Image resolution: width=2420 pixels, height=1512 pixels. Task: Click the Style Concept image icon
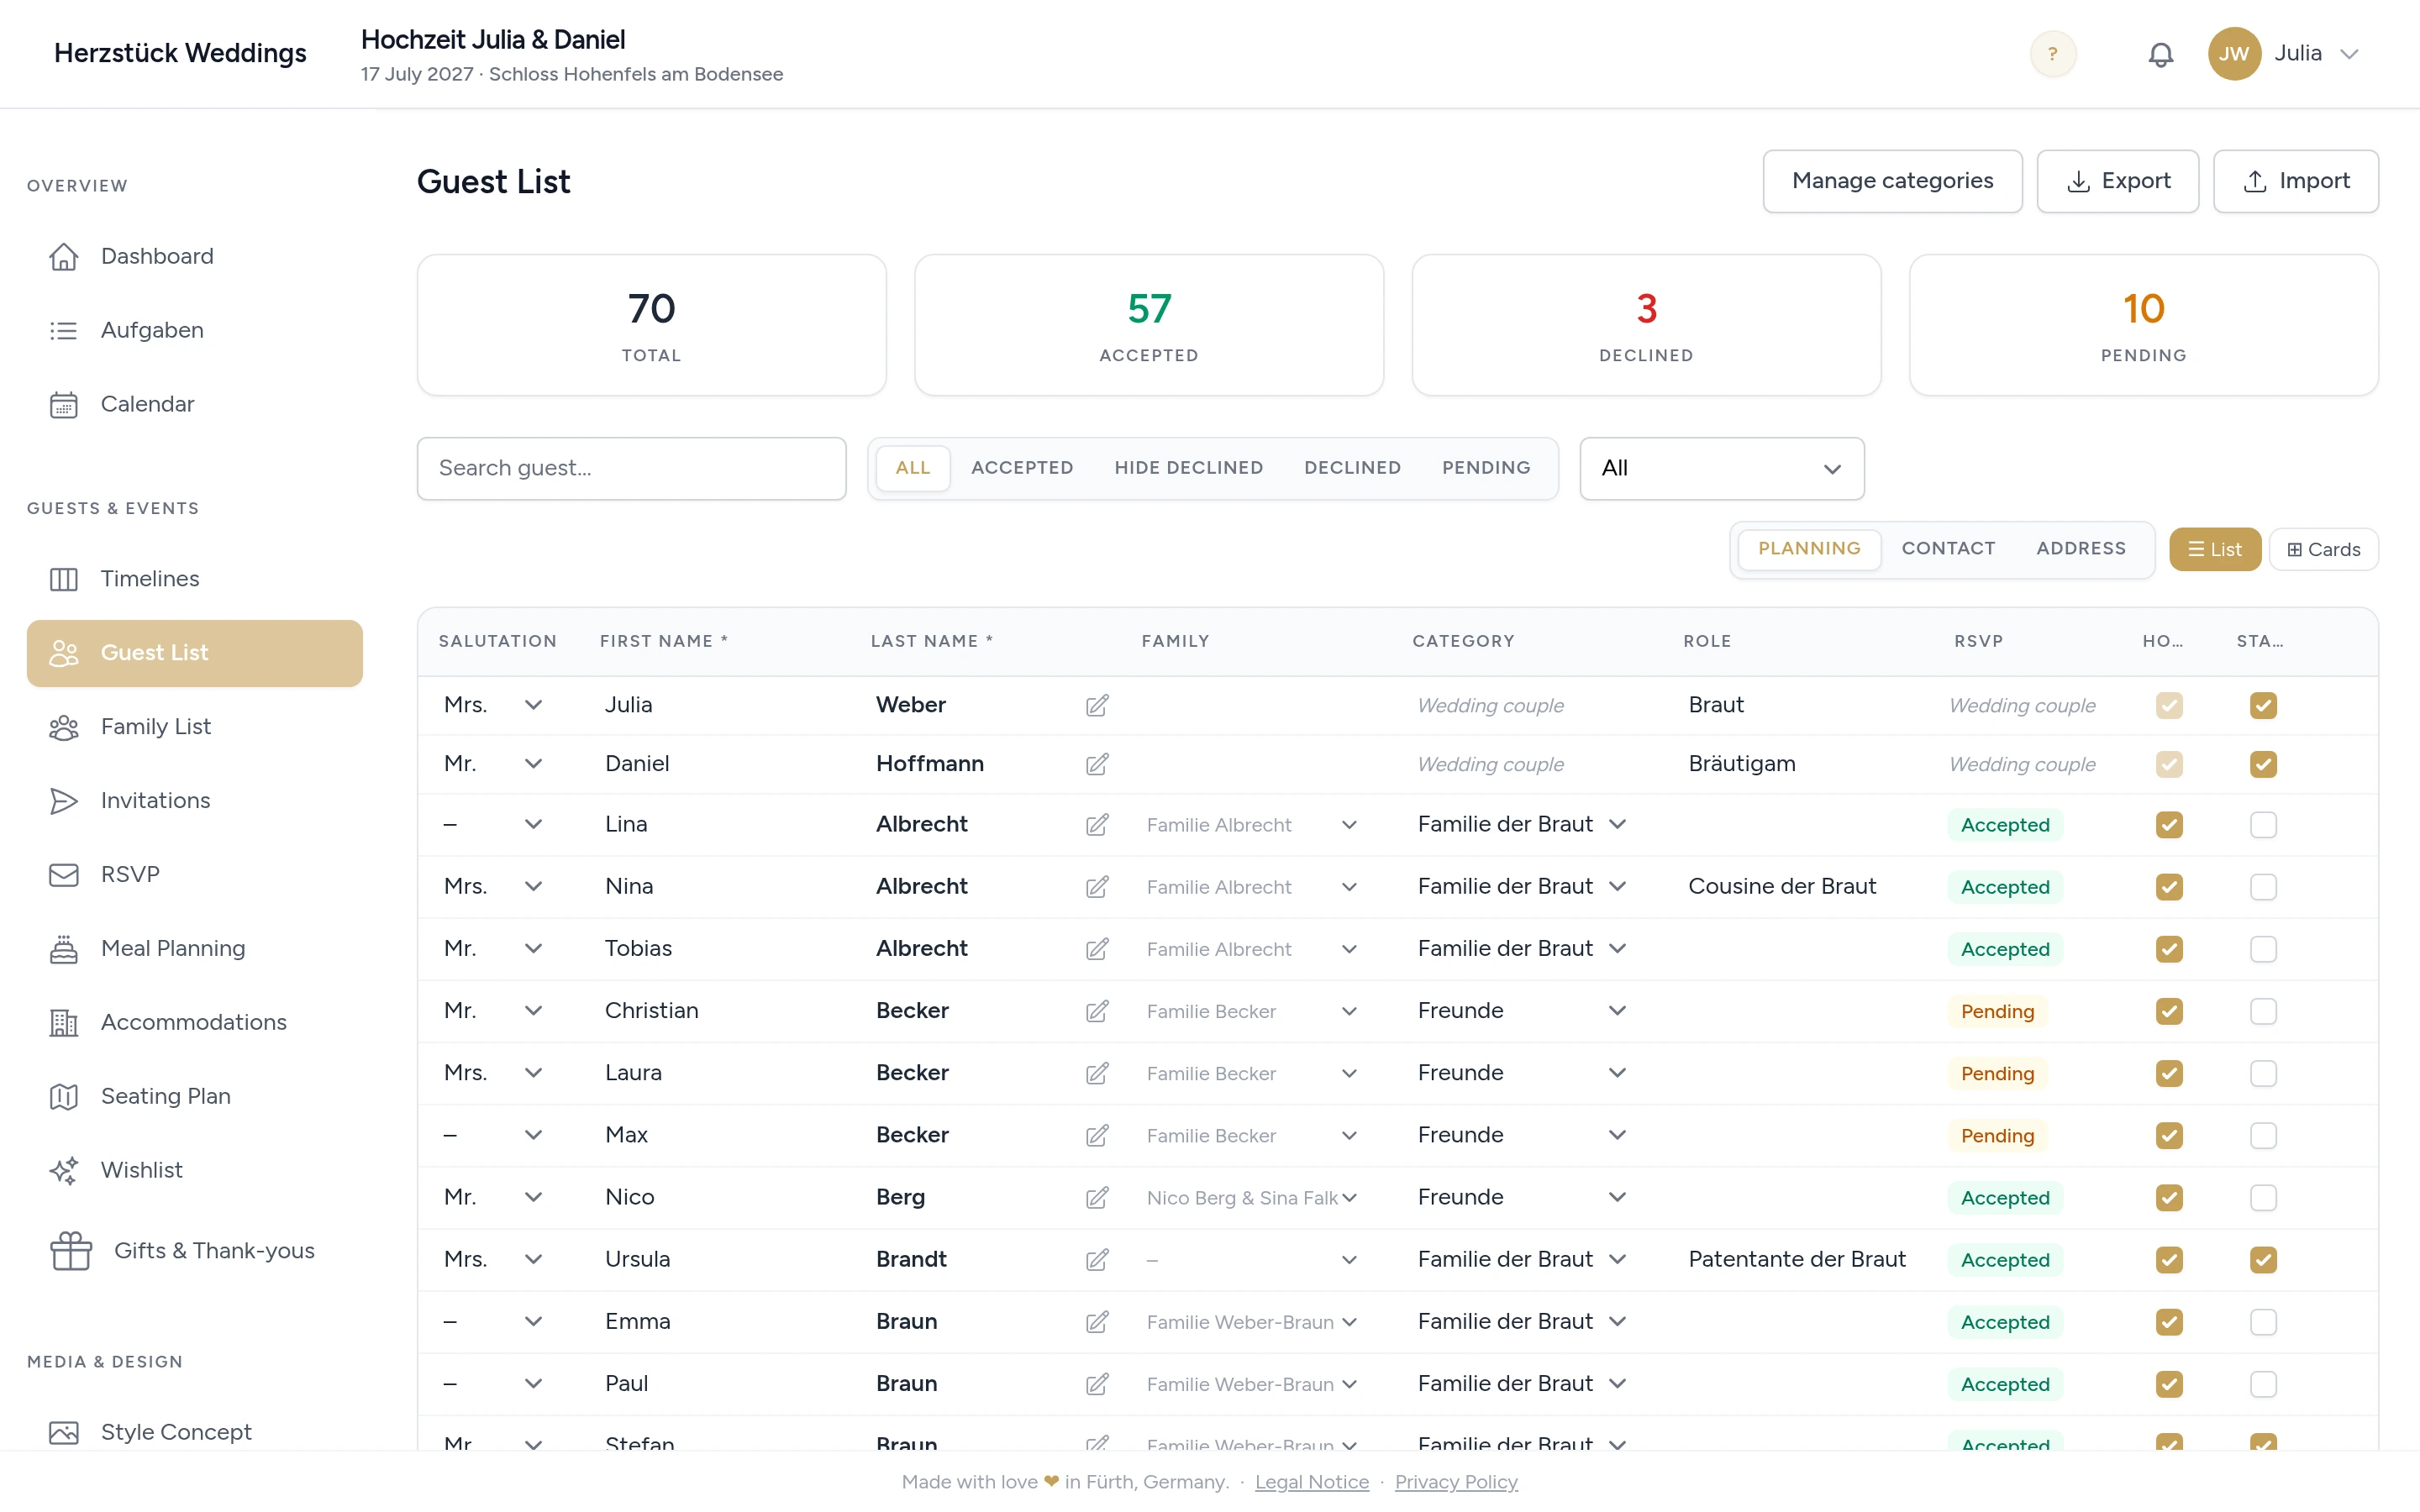(x=64, y=1433)
